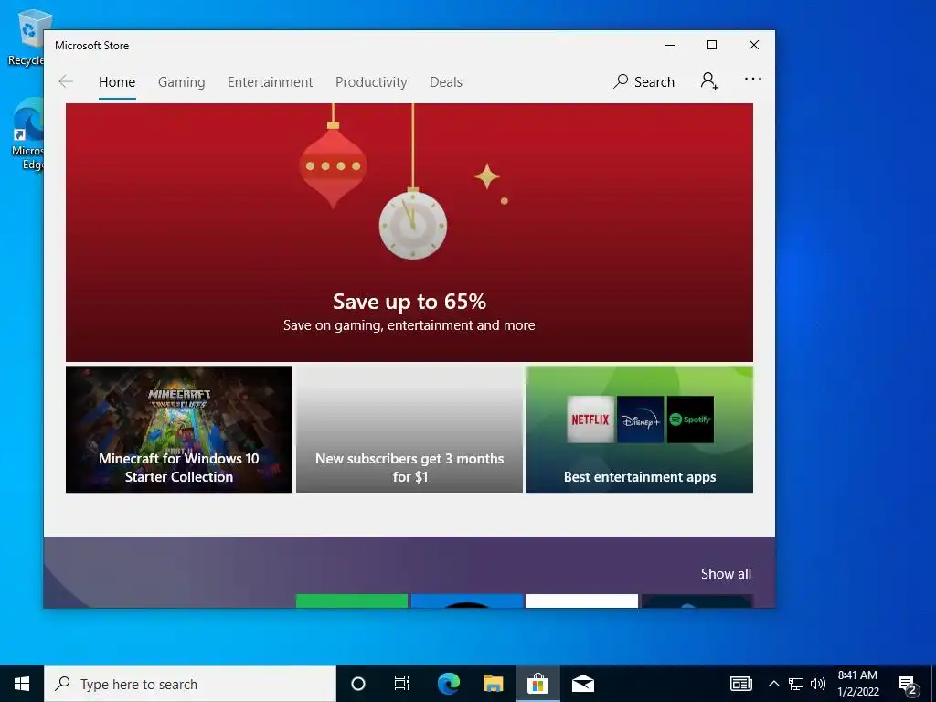This screenshot has height=702, width=936.
Task: Open New subscribers get 3 months tile
Action: tap(409, 430)
